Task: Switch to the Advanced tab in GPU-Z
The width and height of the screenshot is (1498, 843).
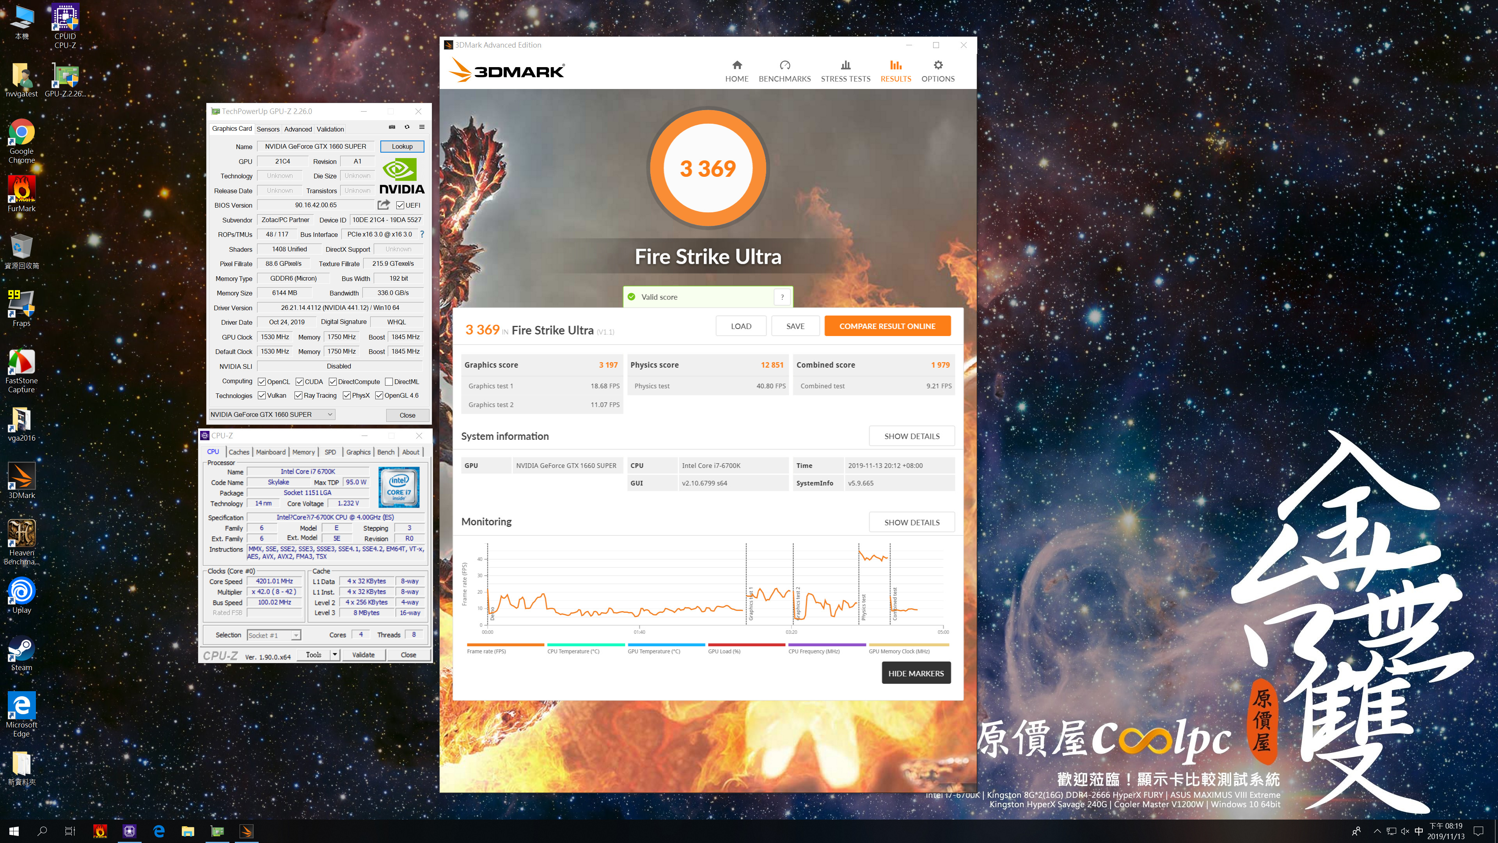Action: click(x=298, y=129)
